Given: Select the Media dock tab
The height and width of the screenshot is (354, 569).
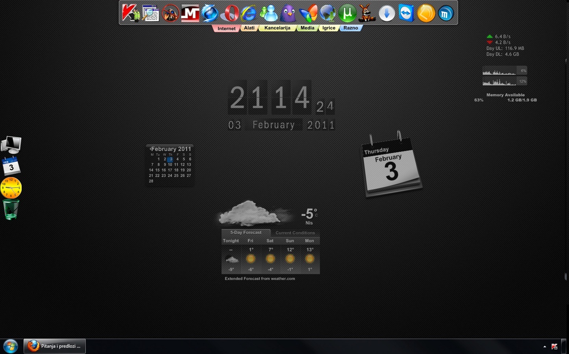Looking at the screenshot, I should point(307,28).
